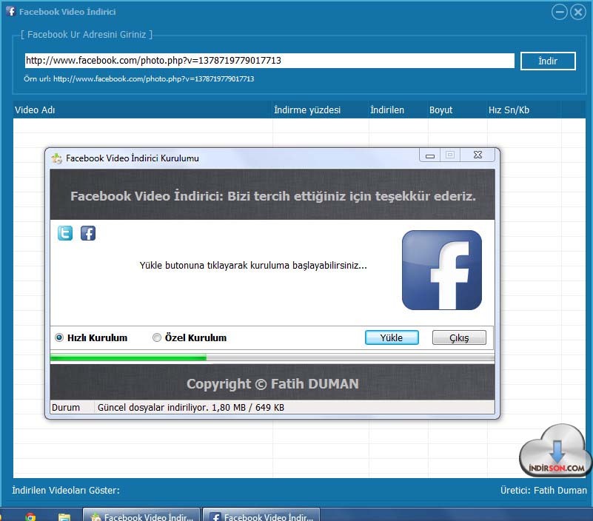Click the Bizi tercih ettiğiniz header banner
Viewport: 593px width, 521px height.
[272, 195]
